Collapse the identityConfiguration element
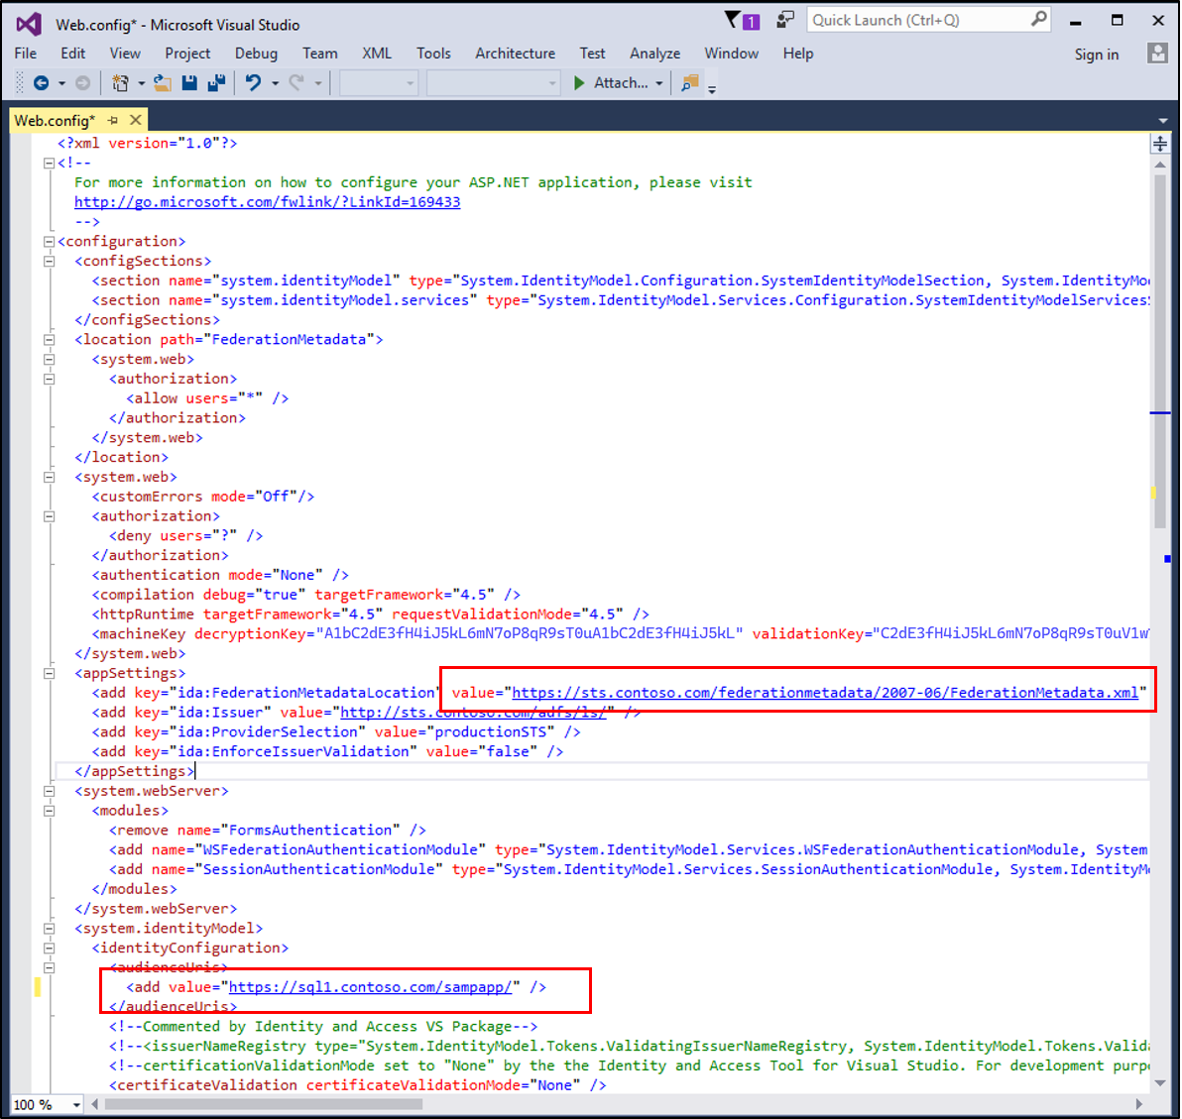Viewport: 1182px width, 1119px height. click(49, 948)
